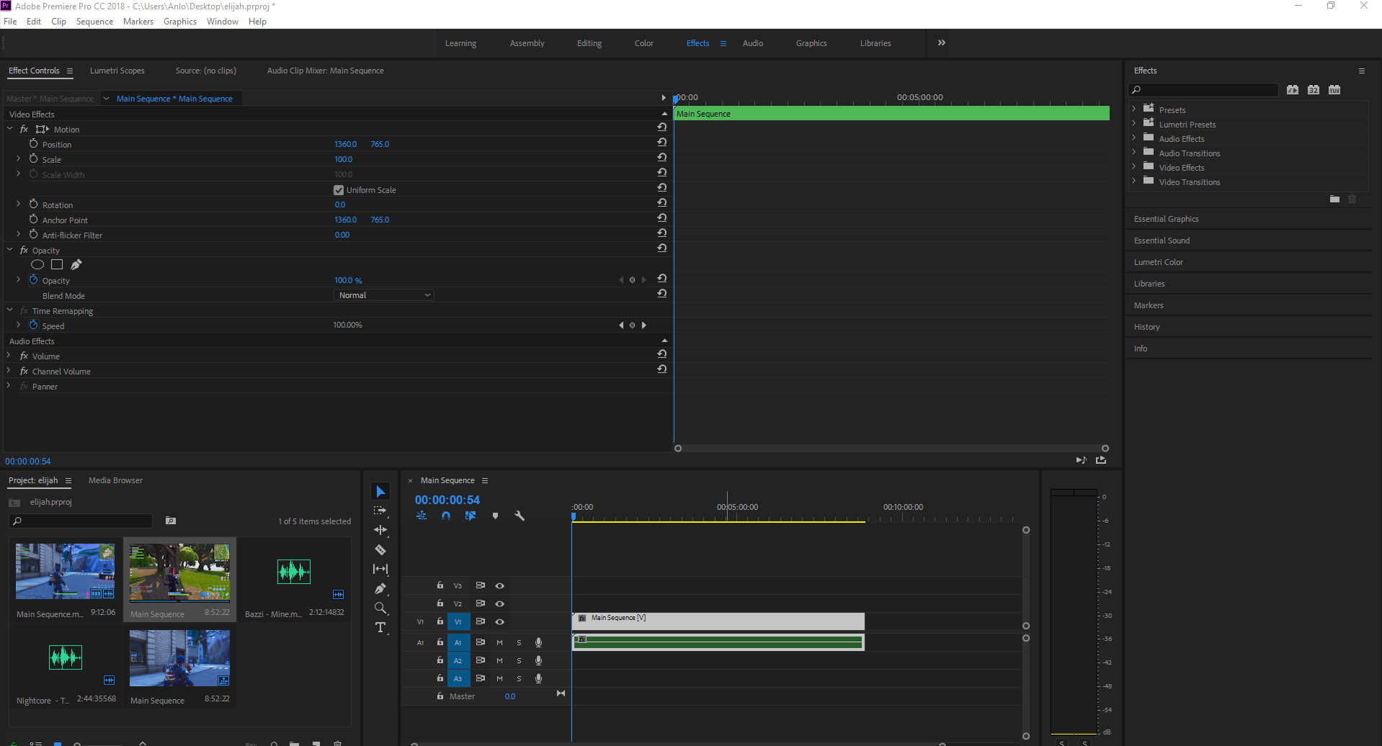Viewport: 1382px width, 746px height.
Task: Mute audio track A1
Action: point(499,642)
